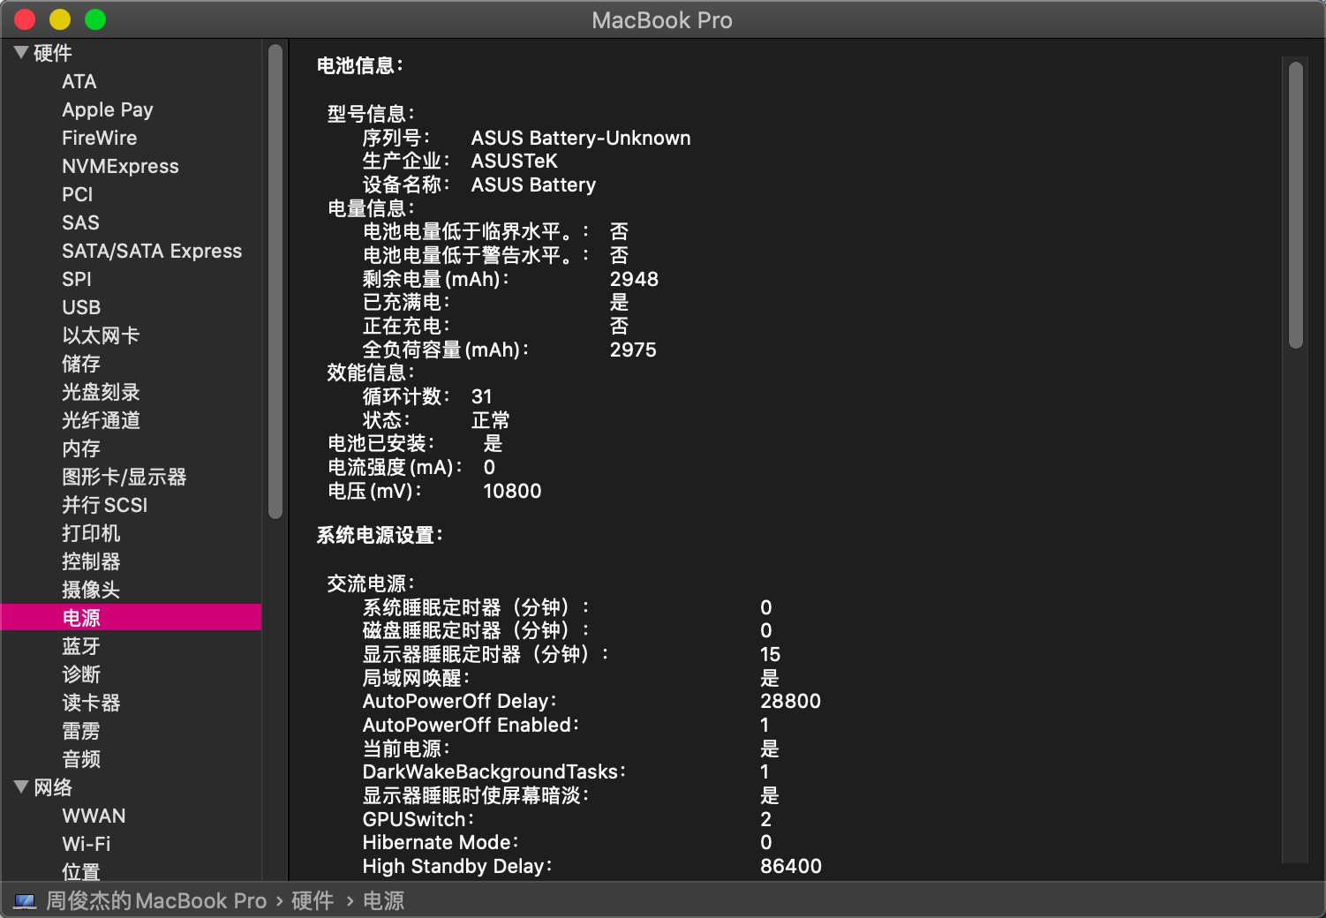Select 摄像头 in the sidebar

(x=91, y=590)
